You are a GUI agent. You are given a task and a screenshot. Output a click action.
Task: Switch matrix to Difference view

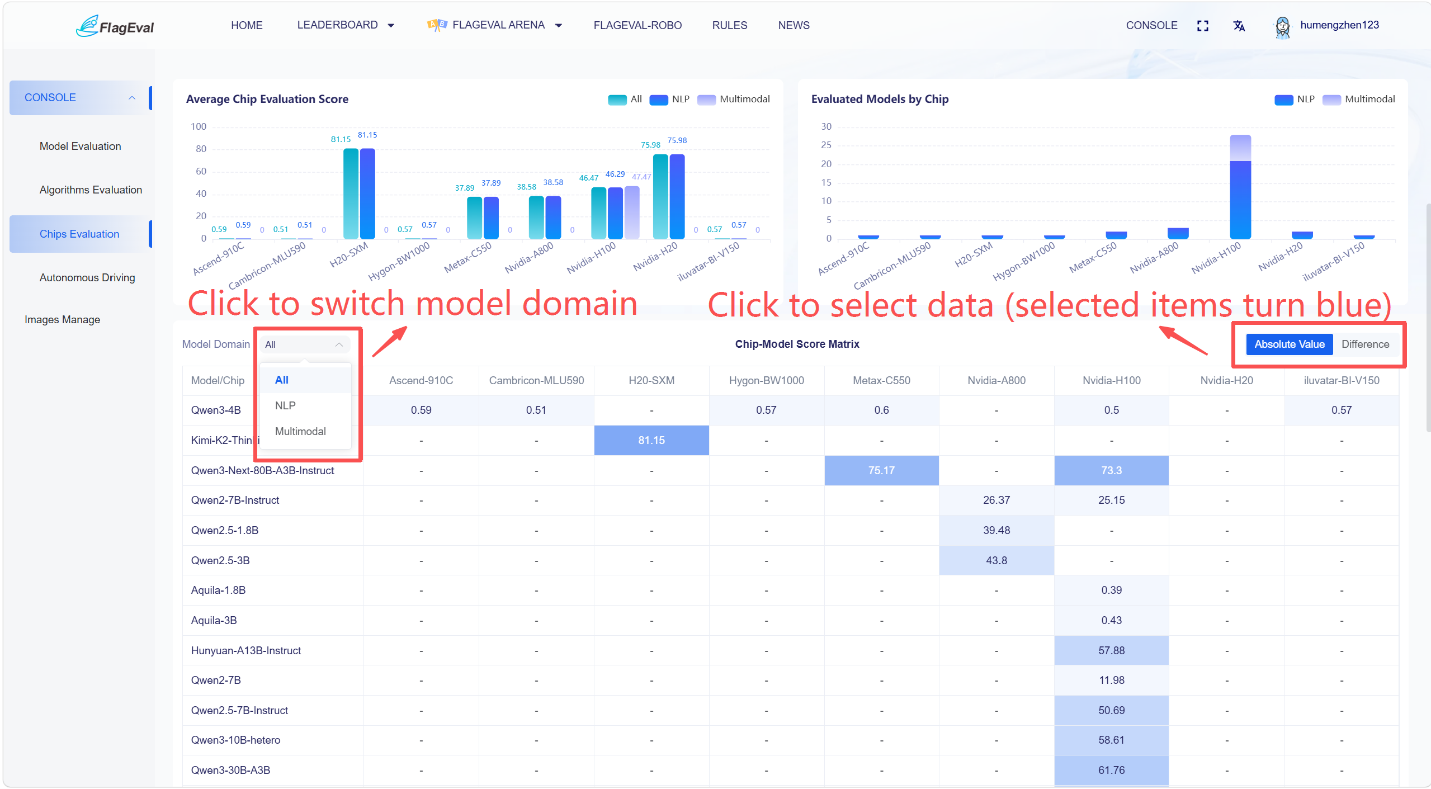coord(1365,344)
